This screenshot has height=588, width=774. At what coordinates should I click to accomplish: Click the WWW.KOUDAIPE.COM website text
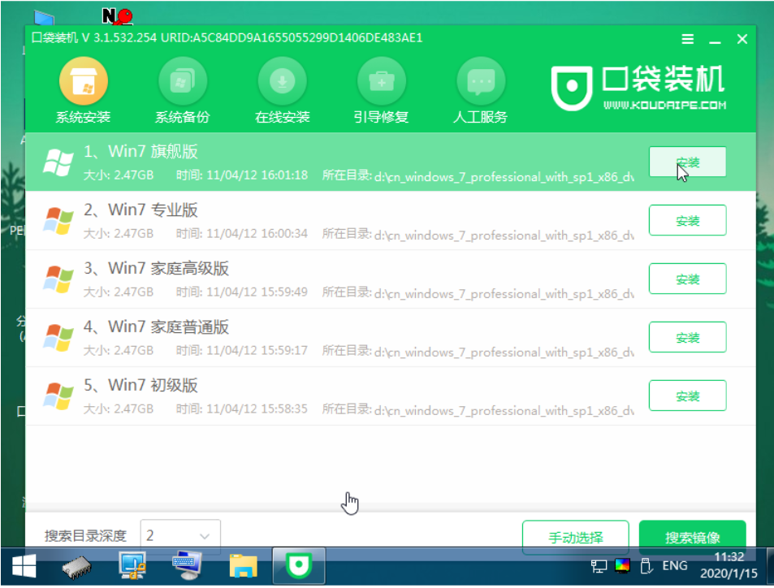pyautogui.click(x=664, y=105)
